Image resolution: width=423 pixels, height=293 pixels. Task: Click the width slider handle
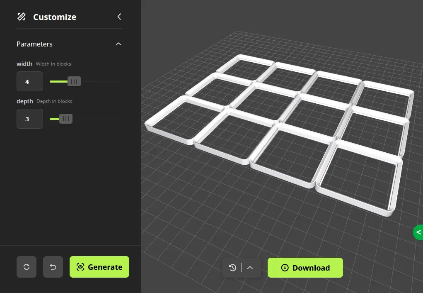click(74, 81)
